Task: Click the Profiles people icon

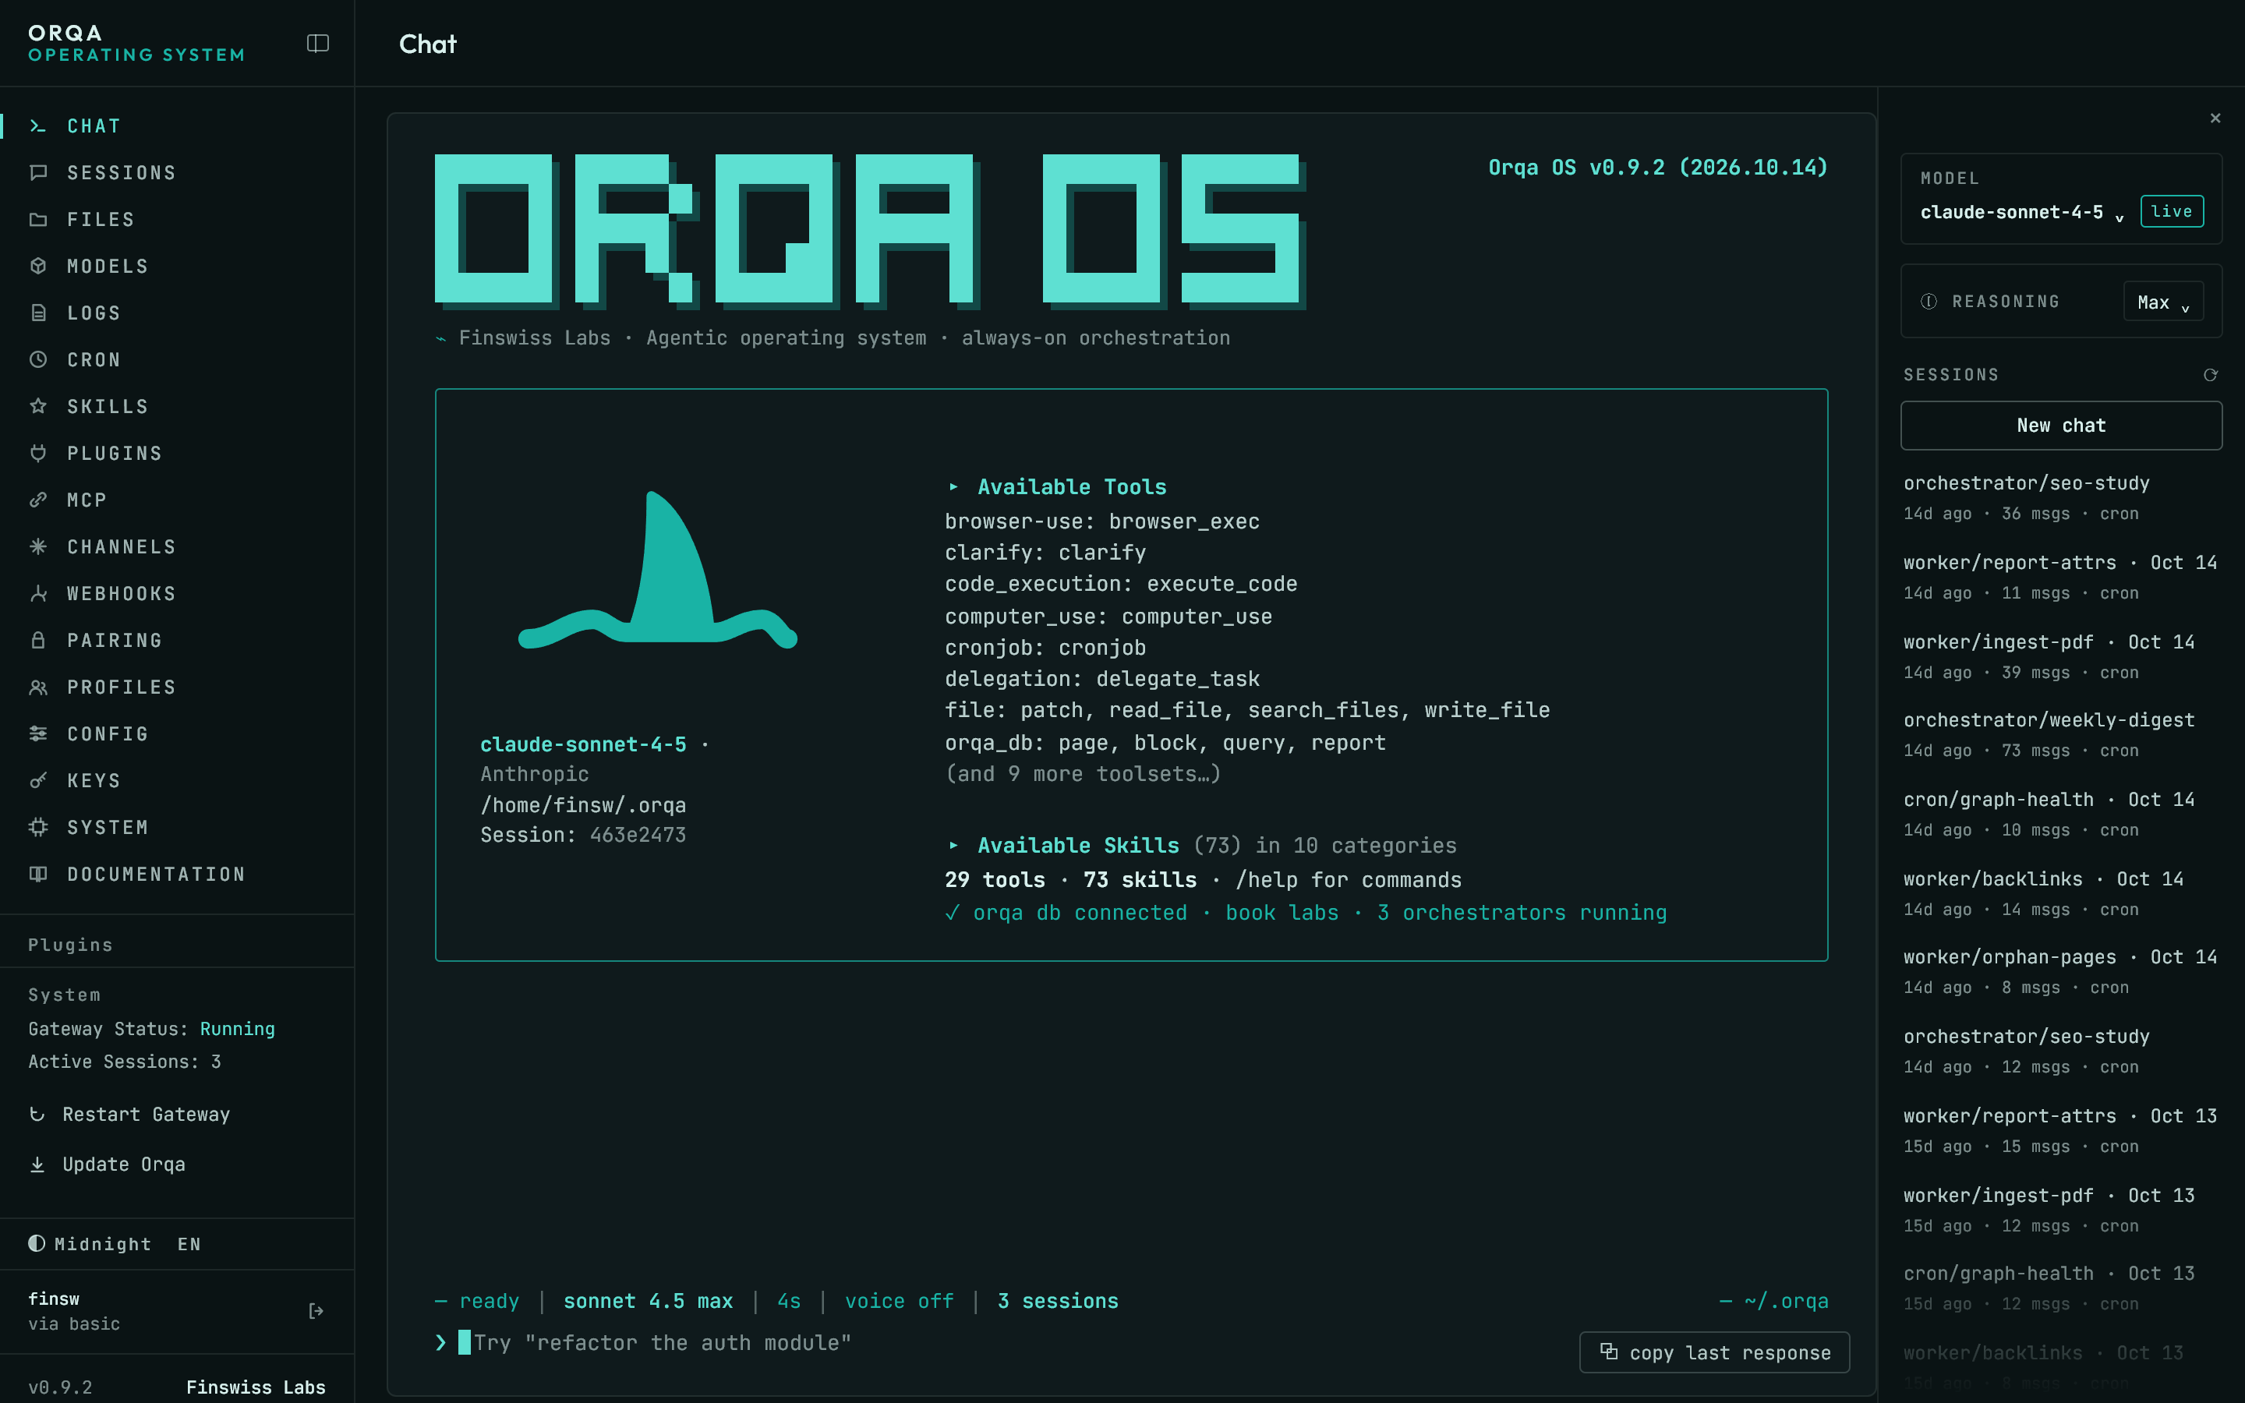Action: point(38,687)
